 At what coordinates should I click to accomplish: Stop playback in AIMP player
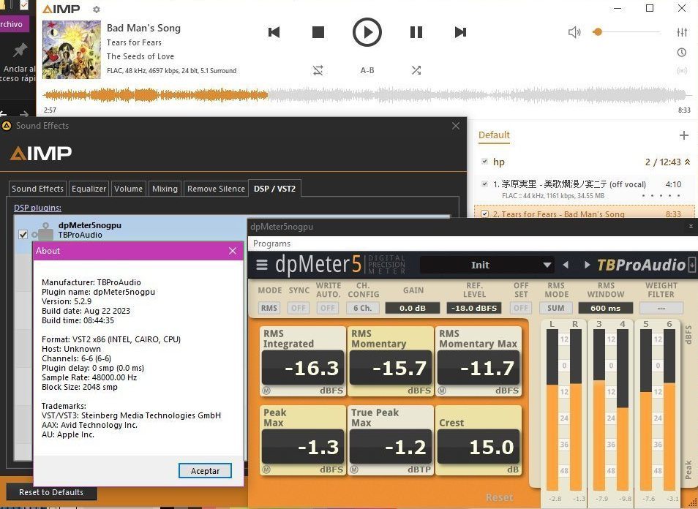coord(318,32)
